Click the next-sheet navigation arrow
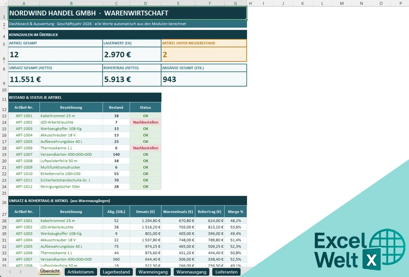409x277 pixels. tap(20, 272)
